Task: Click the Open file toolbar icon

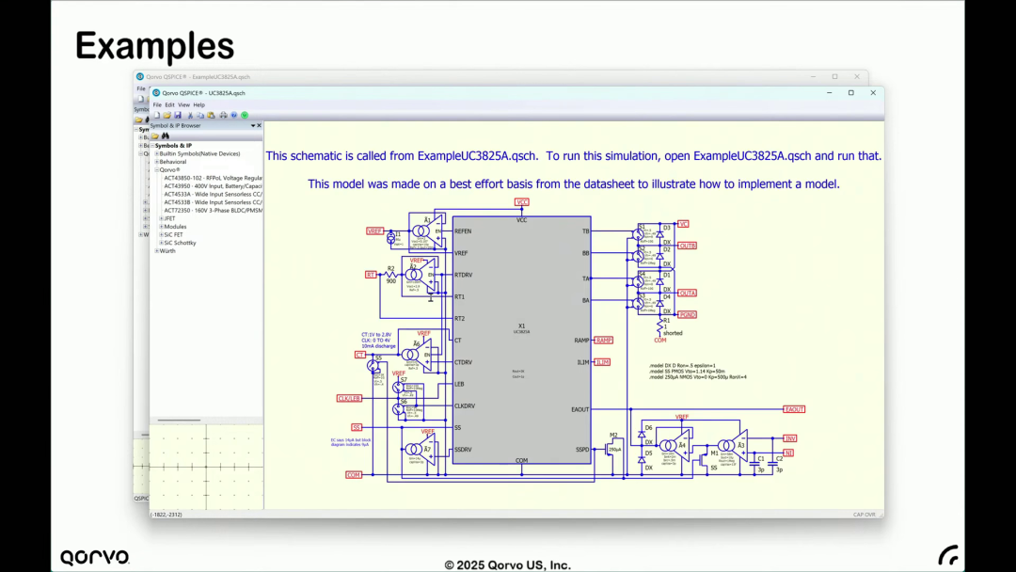Action: [x=167, y=116]
